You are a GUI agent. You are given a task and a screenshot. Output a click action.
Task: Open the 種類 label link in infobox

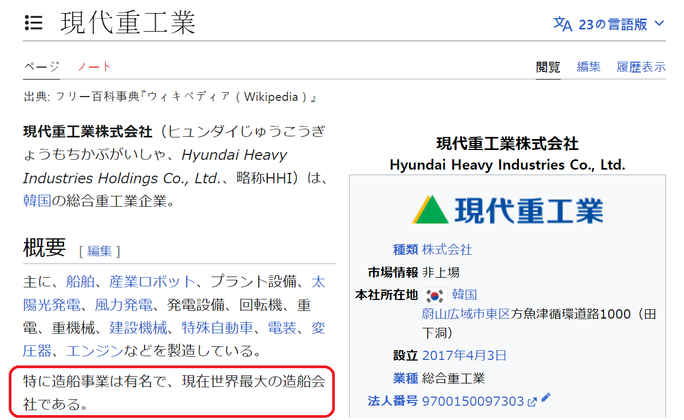[406, 250]
